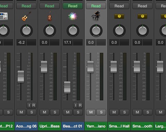Click the drum machine icon
Viewport: 166px width, 132px height.
point(4,16)
